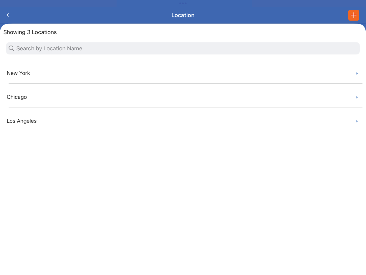Tap the three-dot multitasking indicator at top
The width and height of the screenshot is (366, 275).
[183, 3]
